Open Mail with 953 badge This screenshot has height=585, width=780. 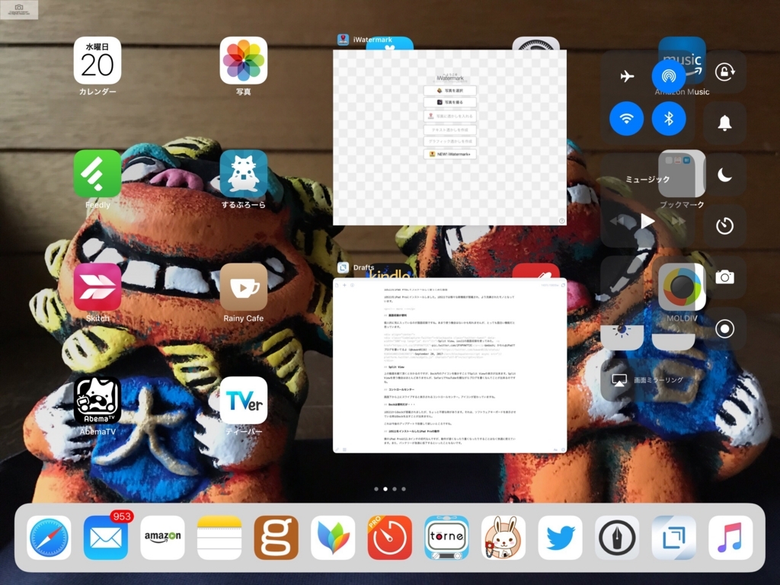(106, 538)
